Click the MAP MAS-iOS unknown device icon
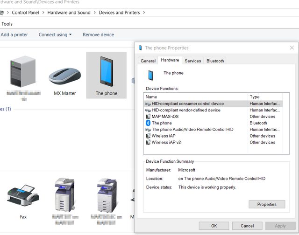Image resolution: width=299 pixels, height=235 pixels. point(148,117)
